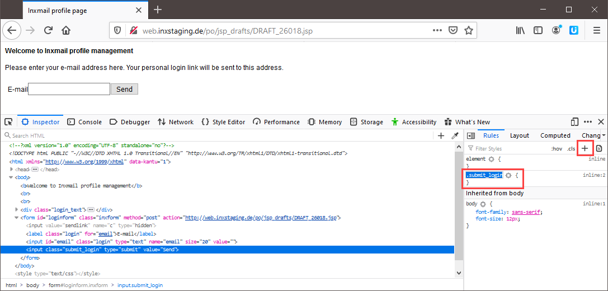Expand the head element node
This screenshot has height=291, width=608.
11,170
